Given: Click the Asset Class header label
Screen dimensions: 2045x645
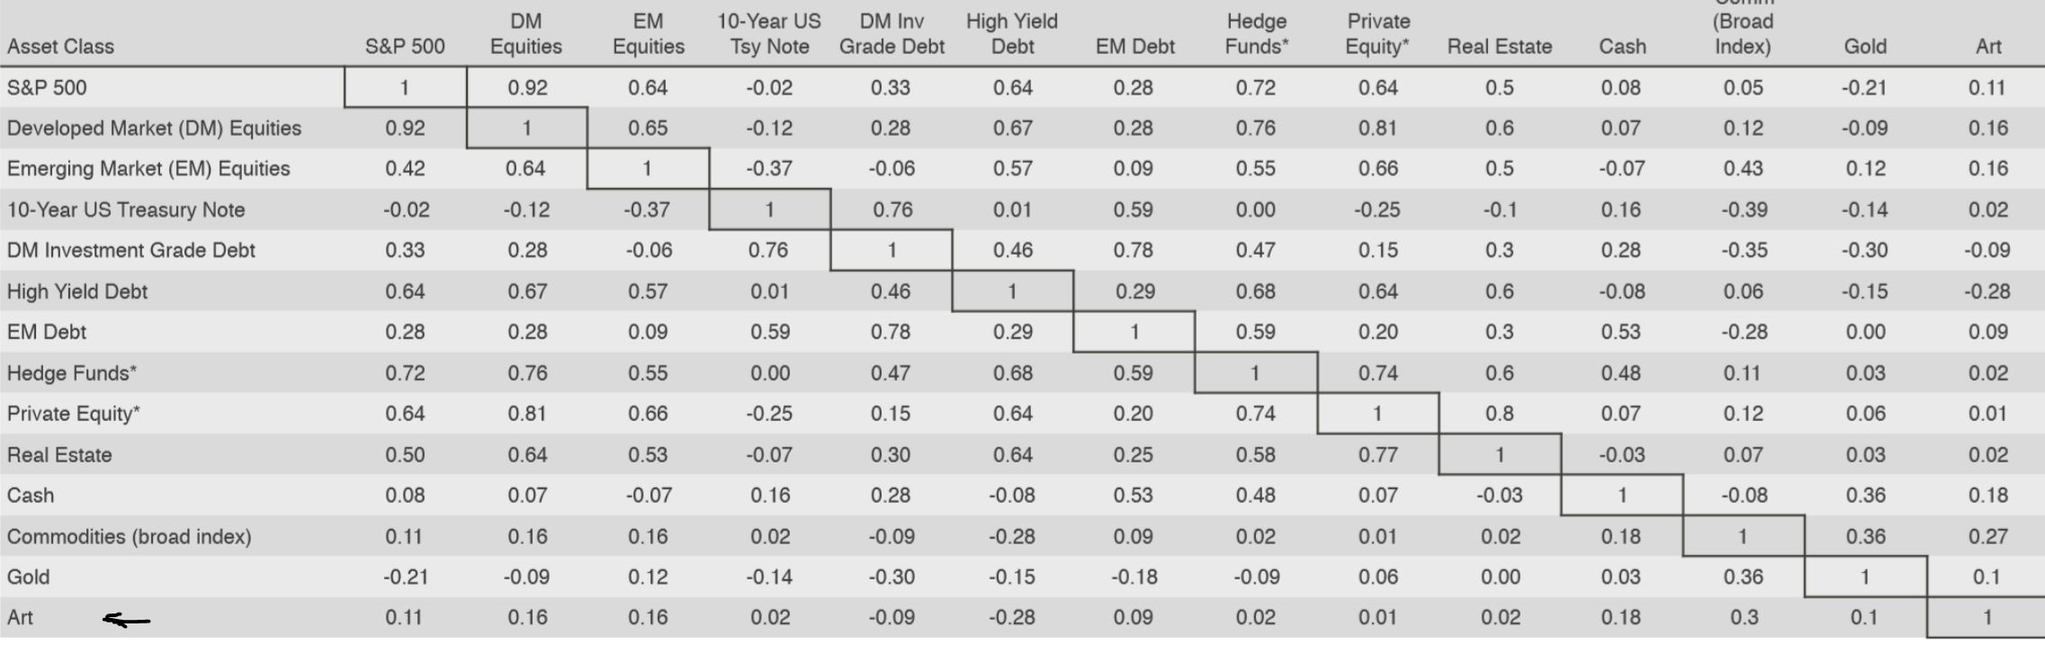Looking at the screenshot, I should click(x=60, y=47).
